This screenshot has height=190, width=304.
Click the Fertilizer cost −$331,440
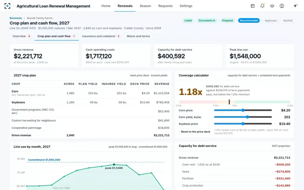(282, 179)
